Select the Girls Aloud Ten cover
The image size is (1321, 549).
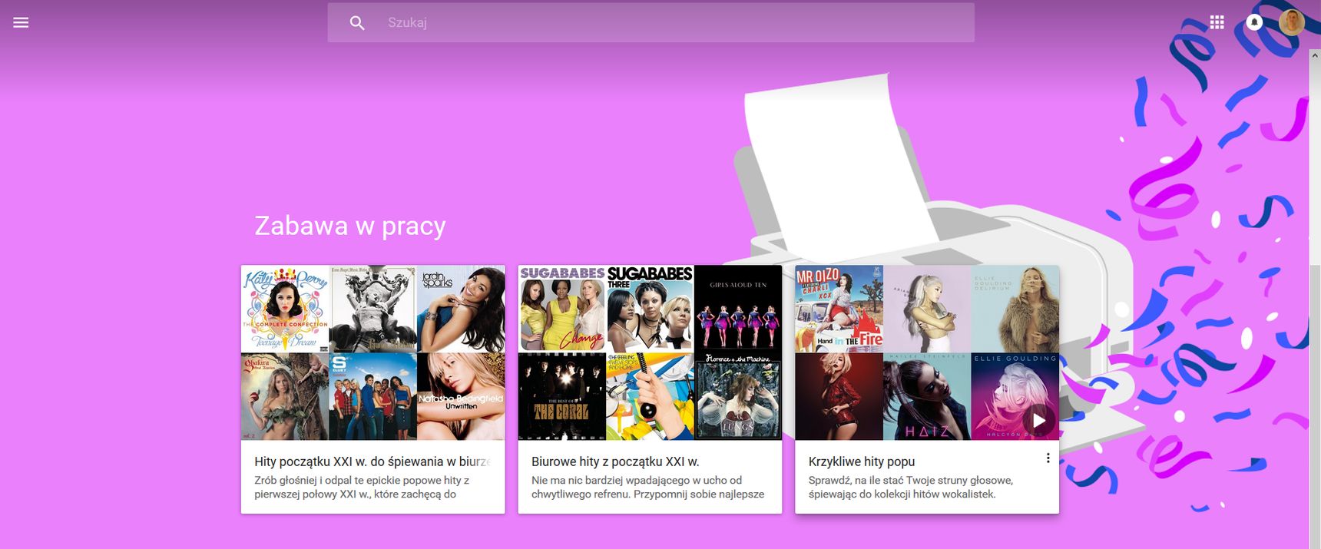[738, 309]
